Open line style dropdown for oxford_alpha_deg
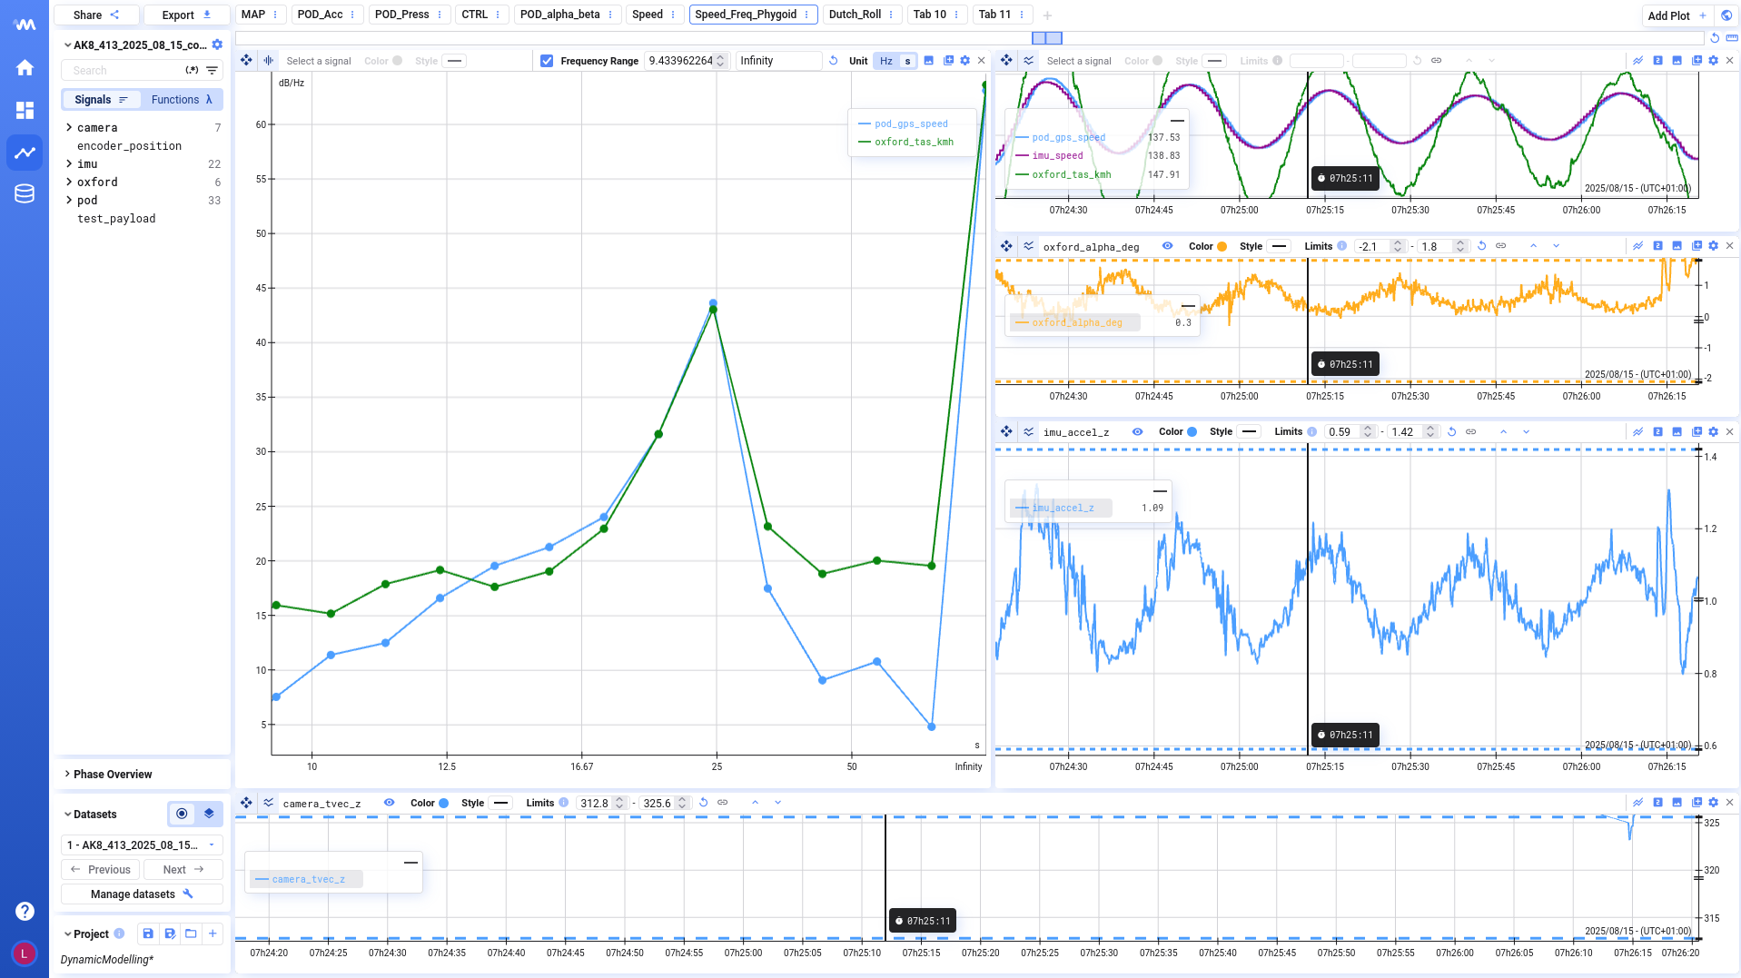Screen dimensions: 1741x978 [x=1280, y=246]
